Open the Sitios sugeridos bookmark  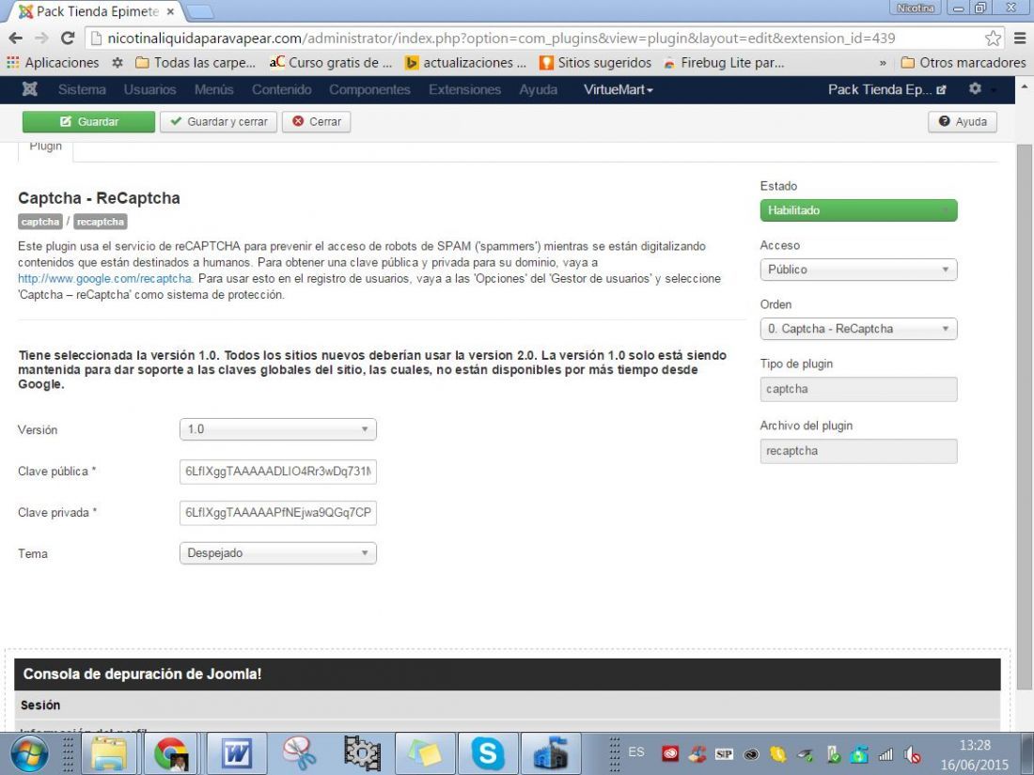[x=595, y=63]
